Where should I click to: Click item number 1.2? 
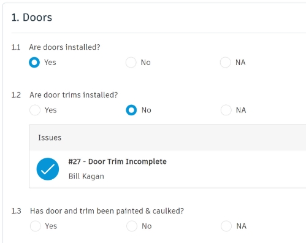(x=16, y=95)
